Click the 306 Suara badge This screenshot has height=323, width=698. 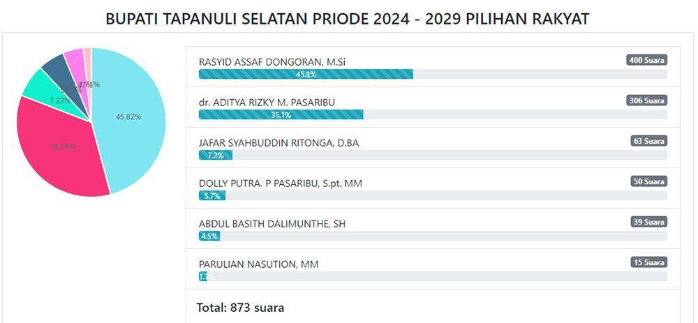coord(647,100)
